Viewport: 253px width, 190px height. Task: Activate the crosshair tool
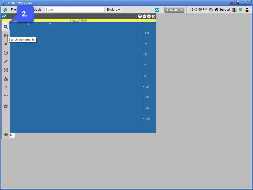coord(6,87)
